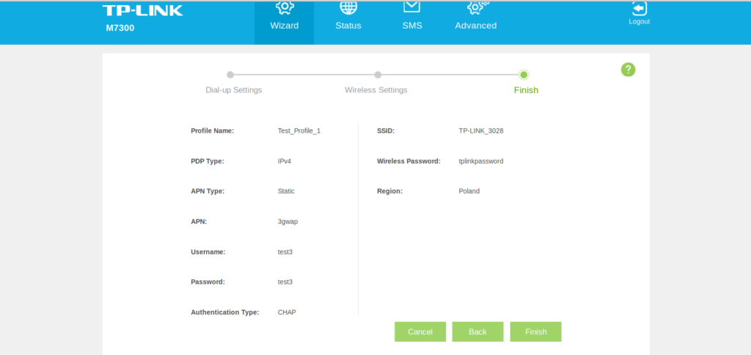Go to Dial-up Settings step label
751x355 pixels.
(233, 90)
